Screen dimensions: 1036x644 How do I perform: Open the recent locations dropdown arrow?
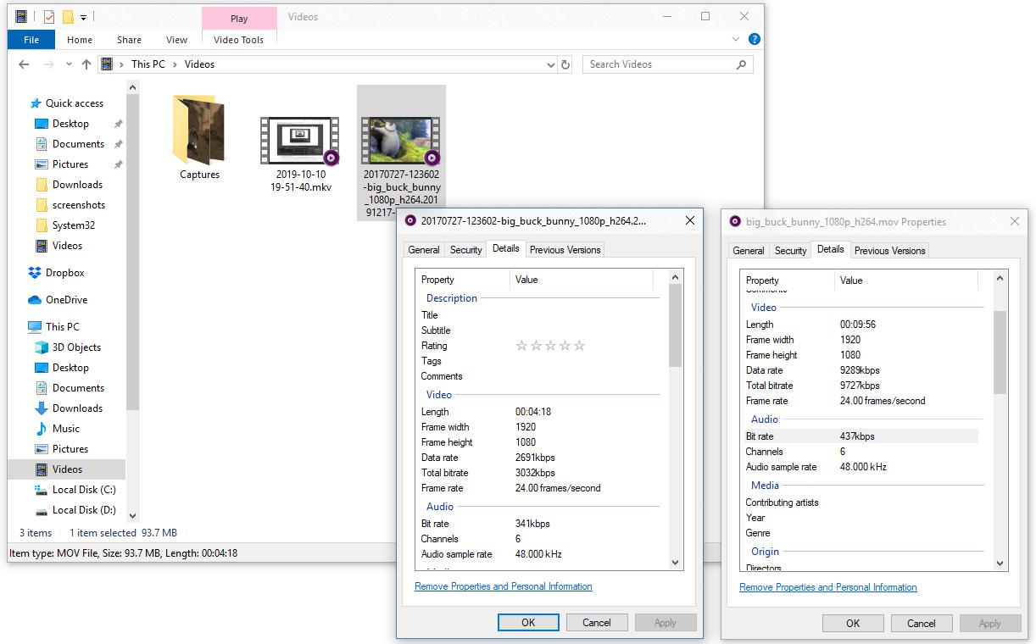[69, 65]
